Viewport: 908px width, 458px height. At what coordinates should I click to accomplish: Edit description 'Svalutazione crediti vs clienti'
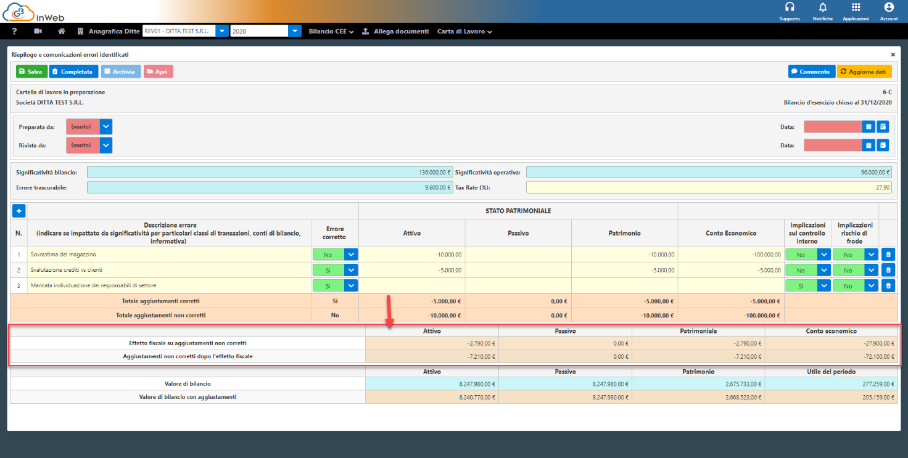170,270
